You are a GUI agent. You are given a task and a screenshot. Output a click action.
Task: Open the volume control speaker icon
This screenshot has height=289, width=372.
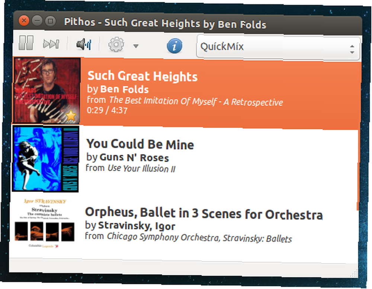84,44
